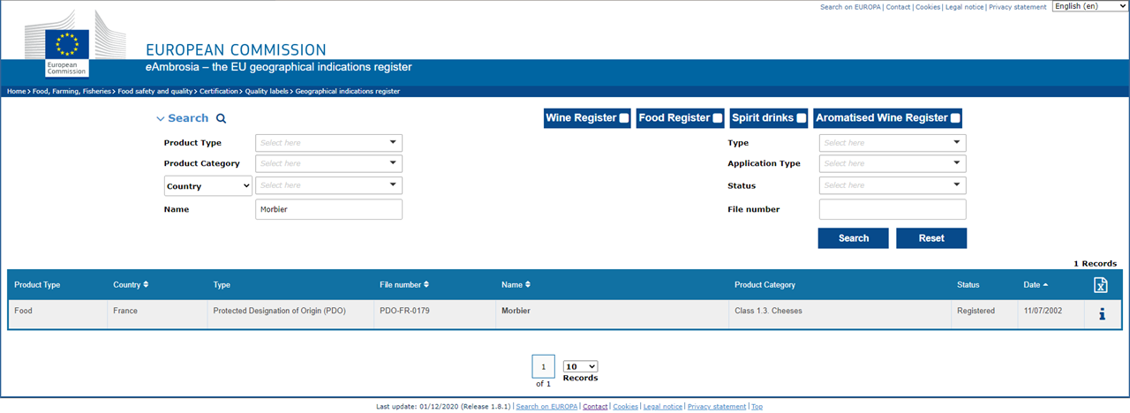The image size is (1130, 413).
Task: Click the File number input field
Action: click(893, 209)
